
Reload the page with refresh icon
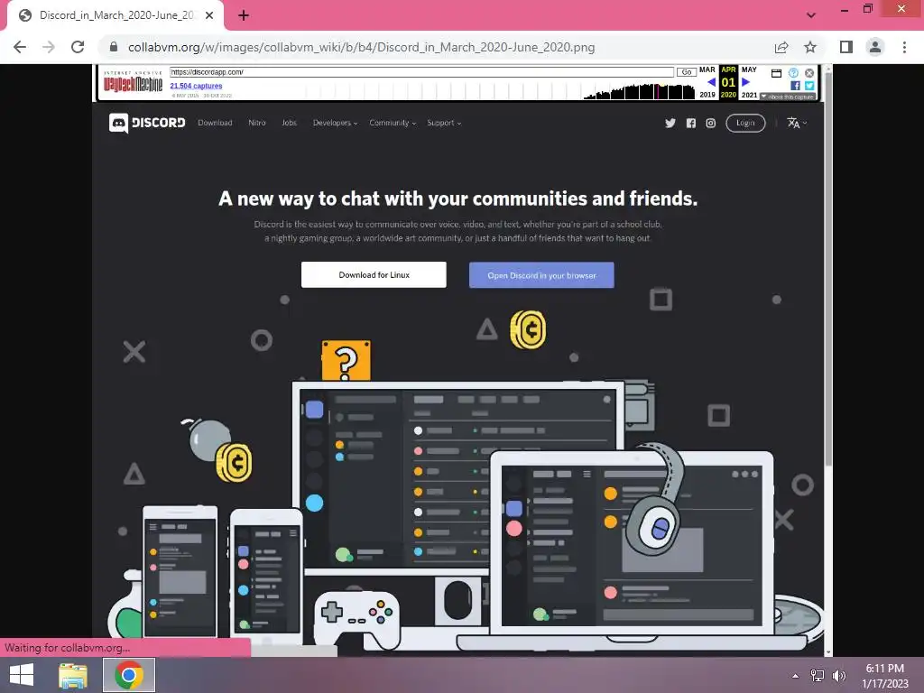click(78, 47)
